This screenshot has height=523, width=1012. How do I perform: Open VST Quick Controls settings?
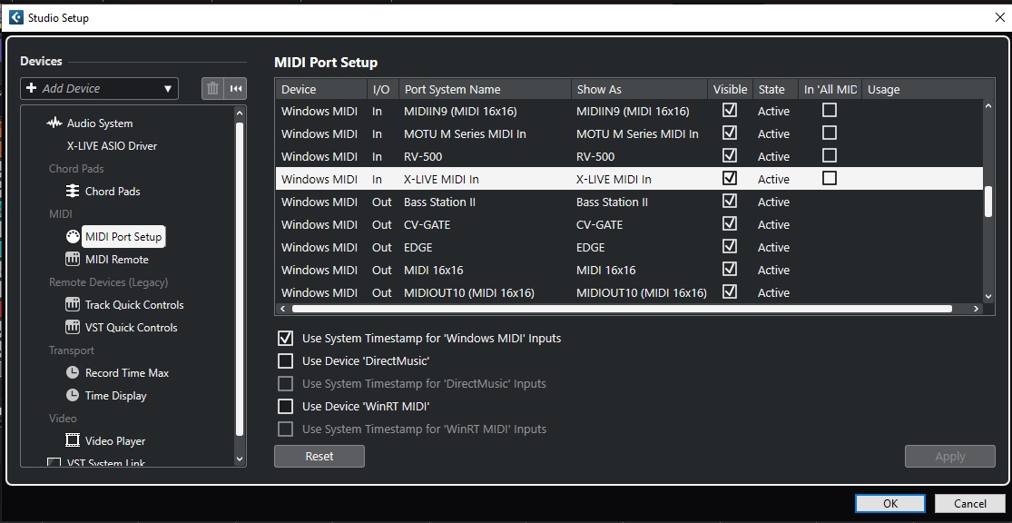(x=131, y=328)
